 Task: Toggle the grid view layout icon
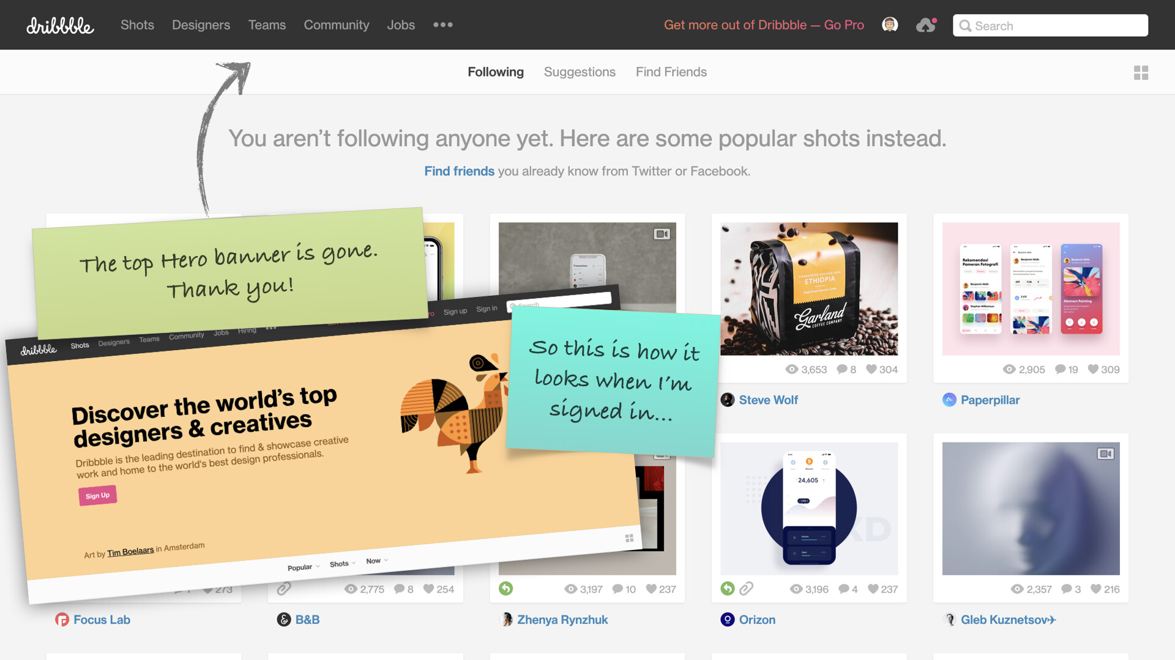pos(1141,73)
